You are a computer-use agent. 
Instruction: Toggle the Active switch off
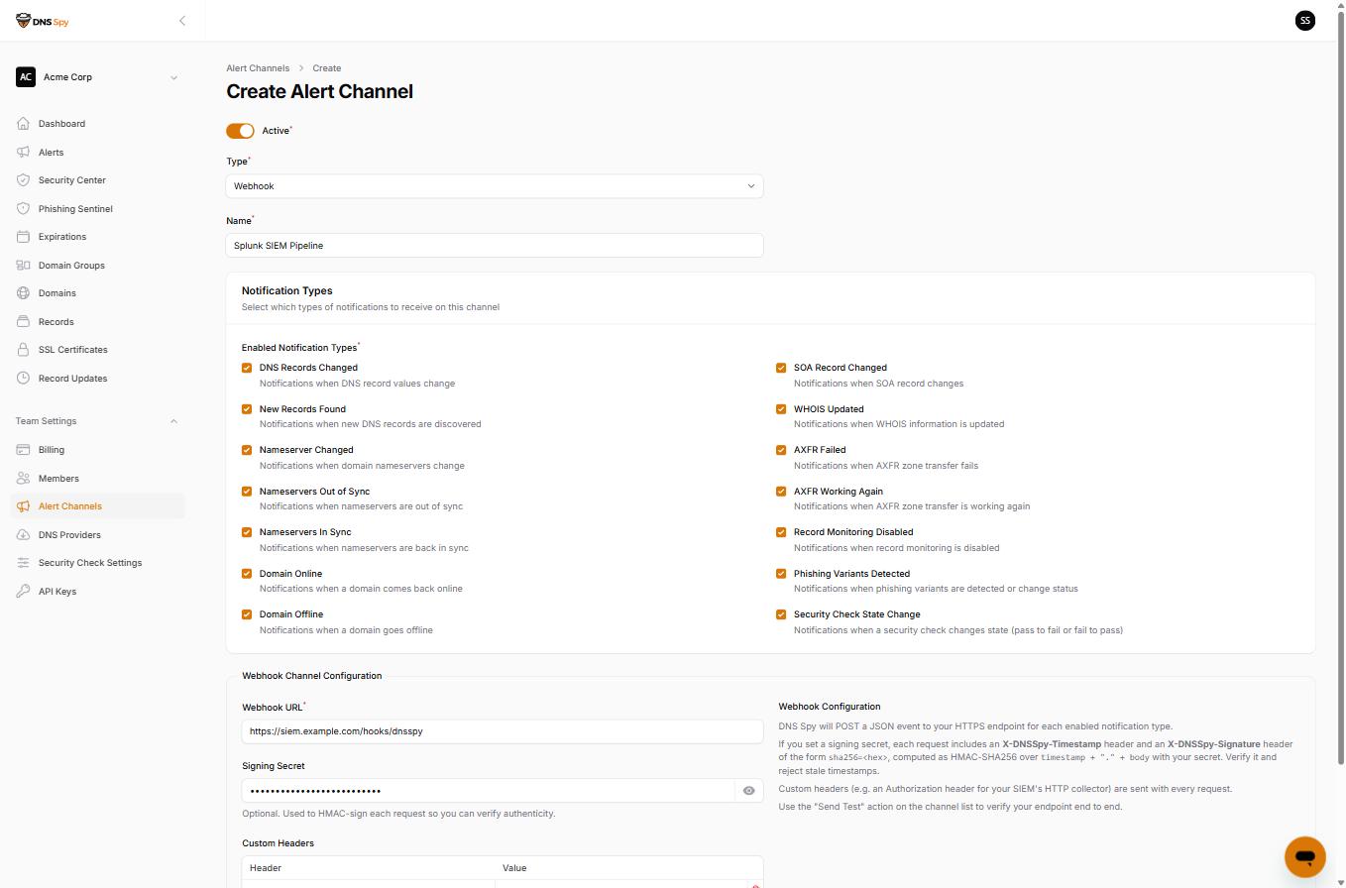pos(240,131)
